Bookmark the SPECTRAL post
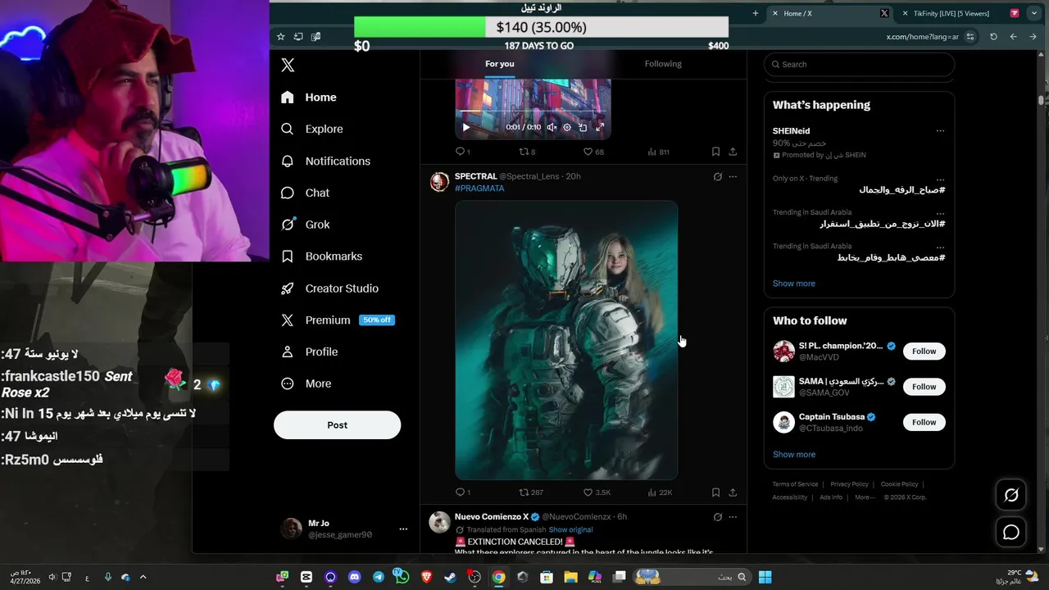The image size is (1049, 590). [715, 492]
